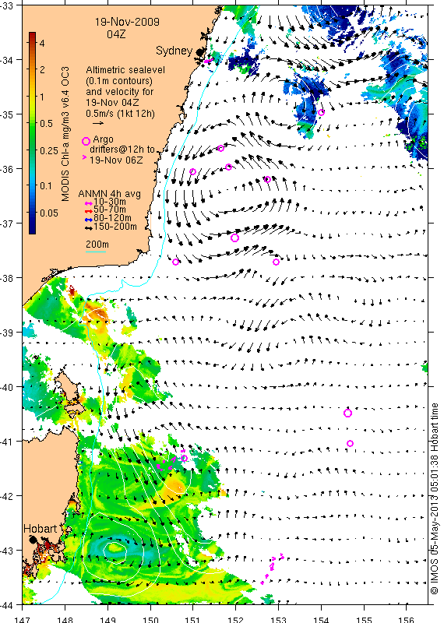
Task: Click the Argo circle beside magenta drifter tracks near -41.3
Action: click(x=184, y=458)
